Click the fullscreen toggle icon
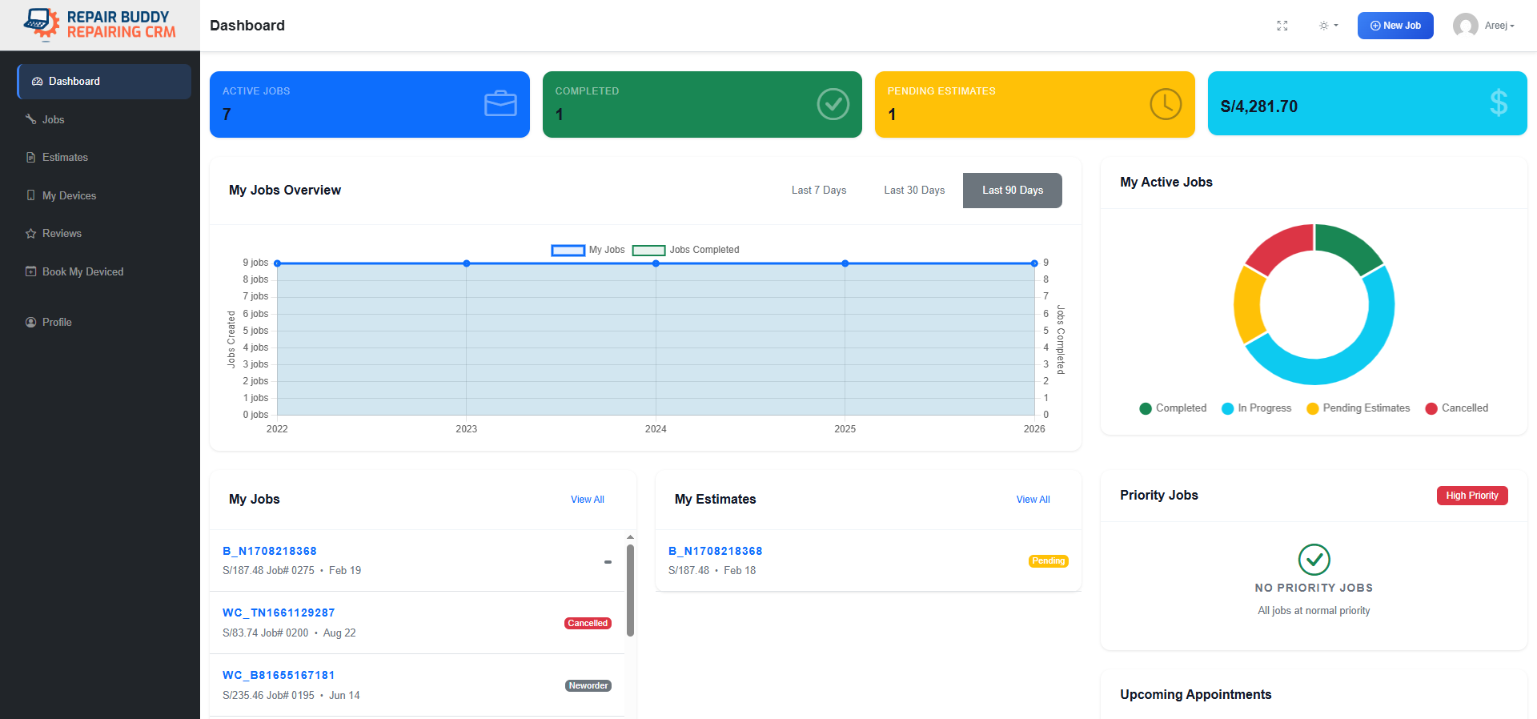Image resolution: width=1537 pixels, height=719 pixels. pyautogui.click(x=1282, y=26)
